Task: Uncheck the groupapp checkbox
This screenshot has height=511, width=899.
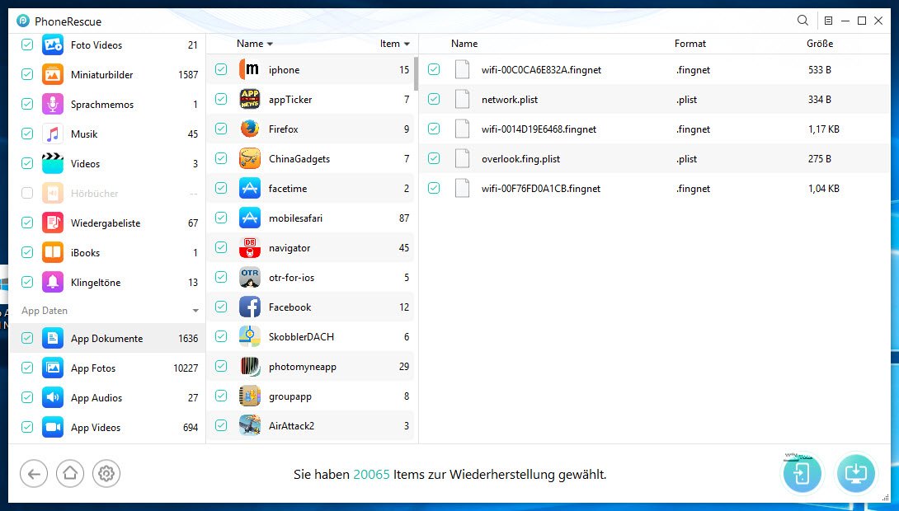Action: [221, 396]
